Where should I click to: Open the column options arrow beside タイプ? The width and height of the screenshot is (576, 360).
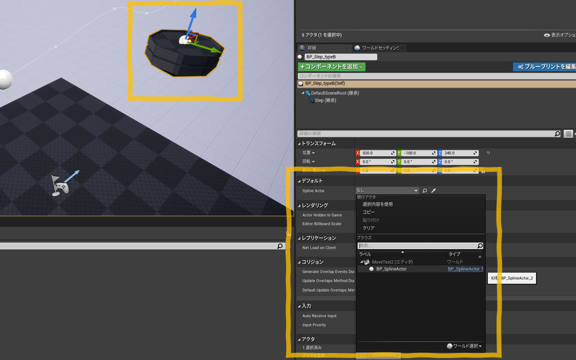pos(480,257)
